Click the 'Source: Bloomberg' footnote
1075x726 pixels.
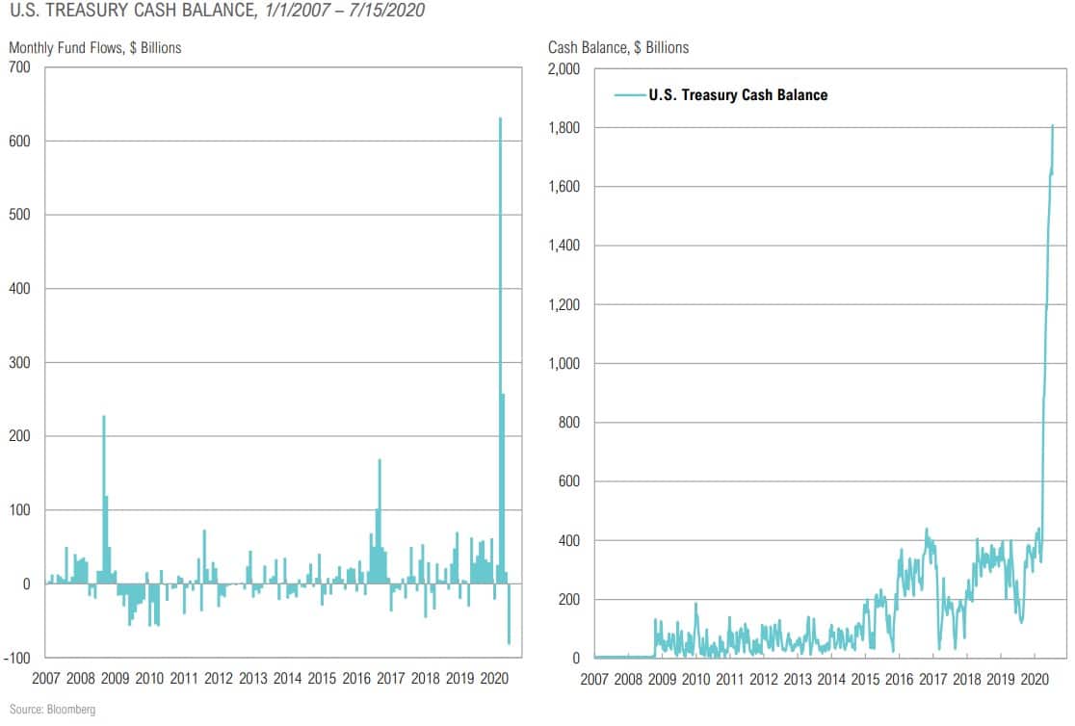click(x=53, y=710)
